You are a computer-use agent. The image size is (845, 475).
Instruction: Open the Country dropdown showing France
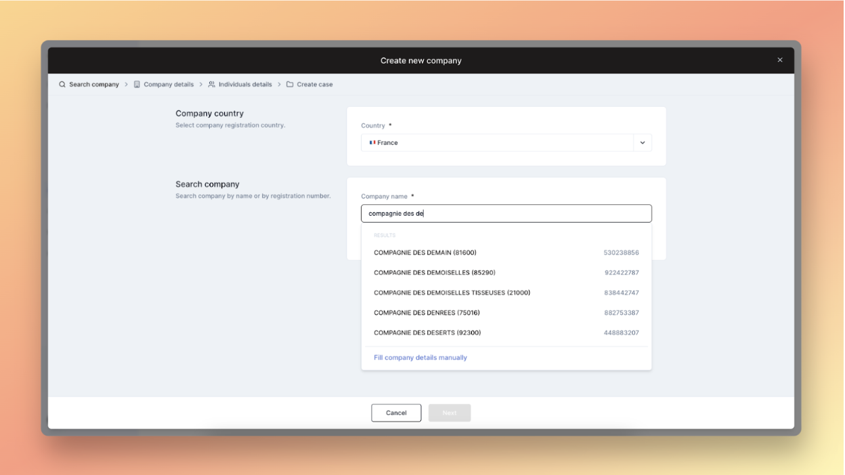click(506, 143)
